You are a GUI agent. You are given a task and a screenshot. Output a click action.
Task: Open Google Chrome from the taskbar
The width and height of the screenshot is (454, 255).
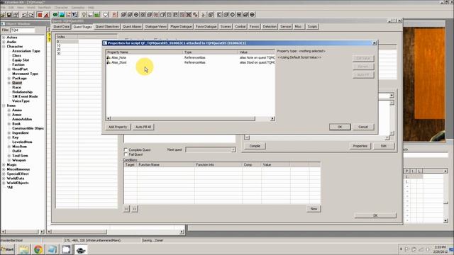click(38, 249)
